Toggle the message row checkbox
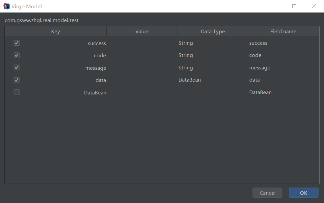The height and width of the screenshot is (203, 324). pyautogui.click(x=16, y=67)
